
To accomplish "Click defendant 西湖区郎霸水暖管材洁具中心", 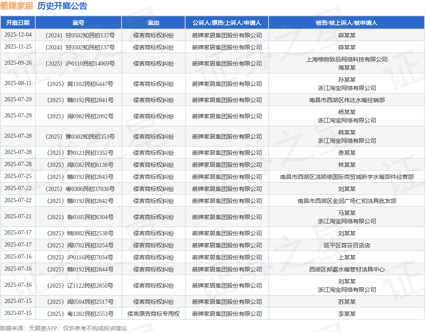I will click(x=347, y=269).
